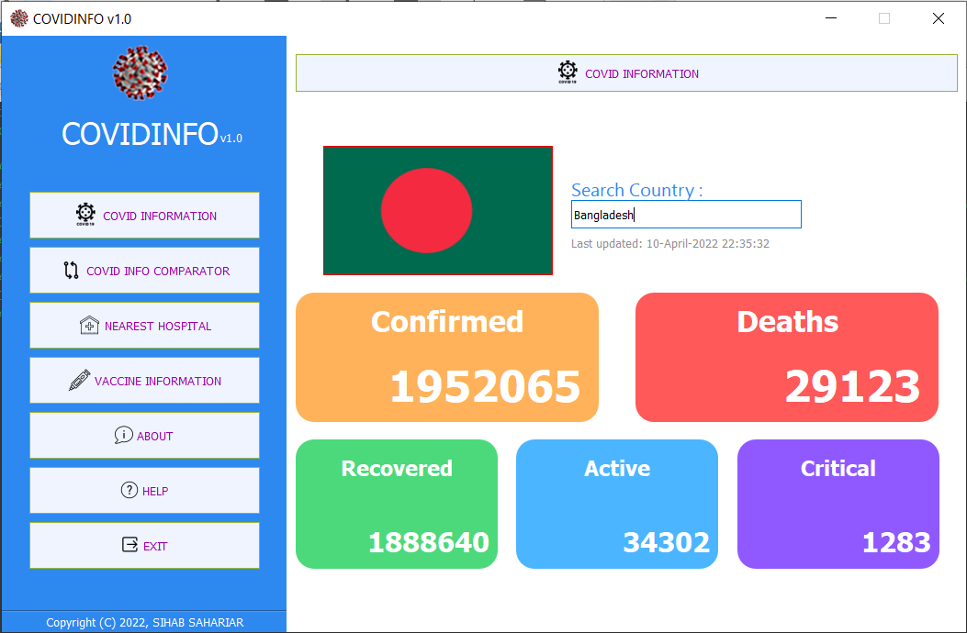
Task: Select the Deaths card showing 29123
Action: coord(787,358)
